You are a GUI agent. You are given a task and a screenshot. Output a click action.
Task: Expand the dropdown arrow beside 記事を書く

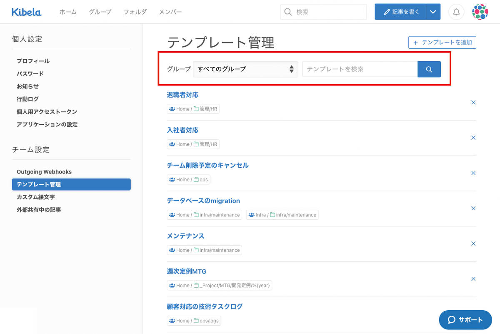pyautogui.click(x=433, y=12)
